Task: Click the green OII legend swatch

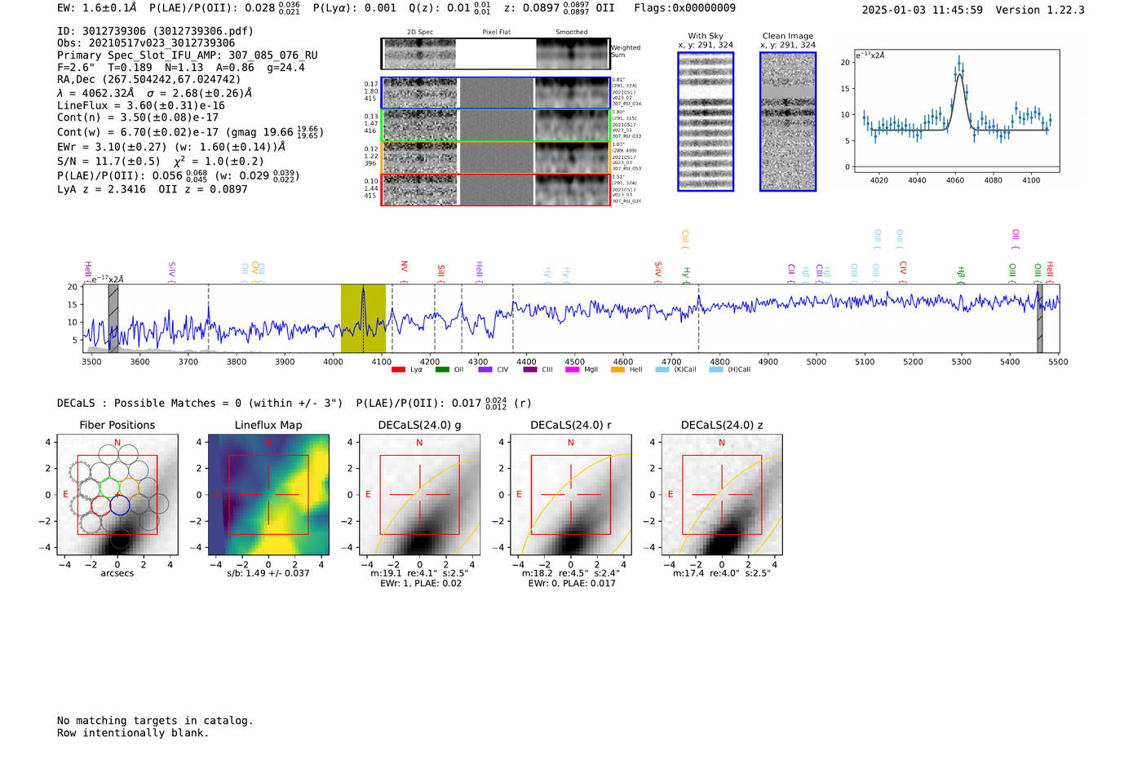Action: 442,369
